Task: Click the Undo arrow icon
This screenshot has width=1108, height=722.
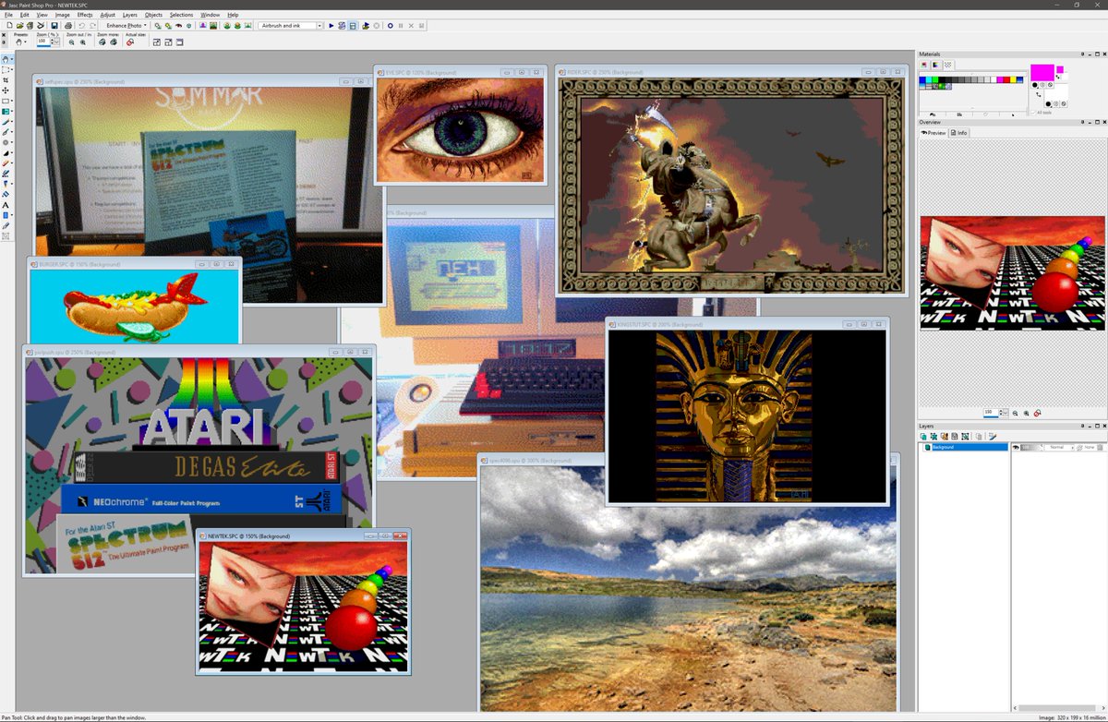Action: point(82,25)
